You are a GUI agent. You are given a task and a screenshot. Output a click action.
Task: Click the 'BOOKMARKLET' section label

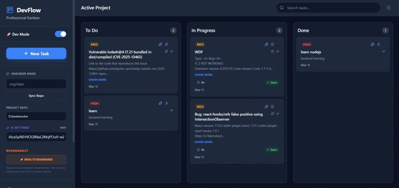[17, 151]
